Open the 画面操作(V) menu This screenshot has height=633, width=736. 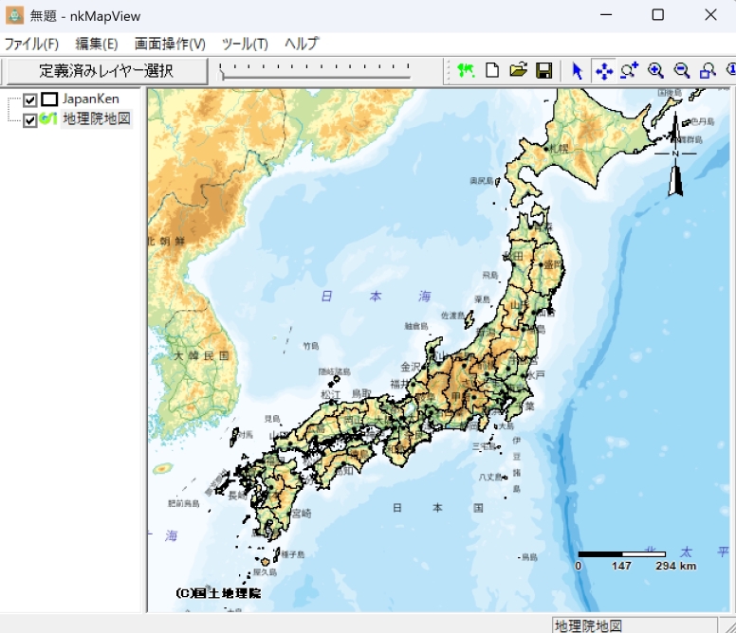170,44
